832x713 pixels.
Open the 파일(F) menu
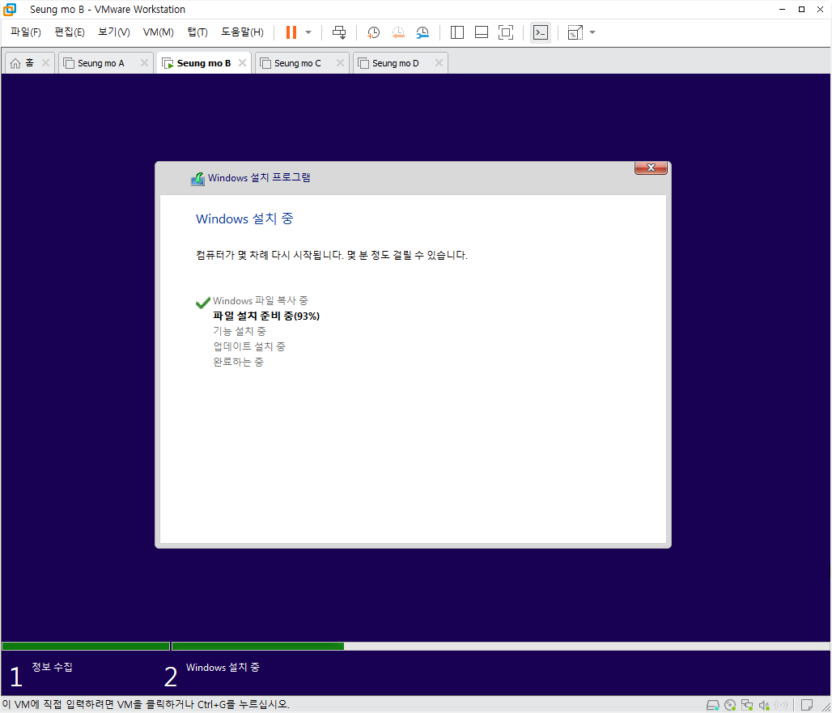click(25, 32)
